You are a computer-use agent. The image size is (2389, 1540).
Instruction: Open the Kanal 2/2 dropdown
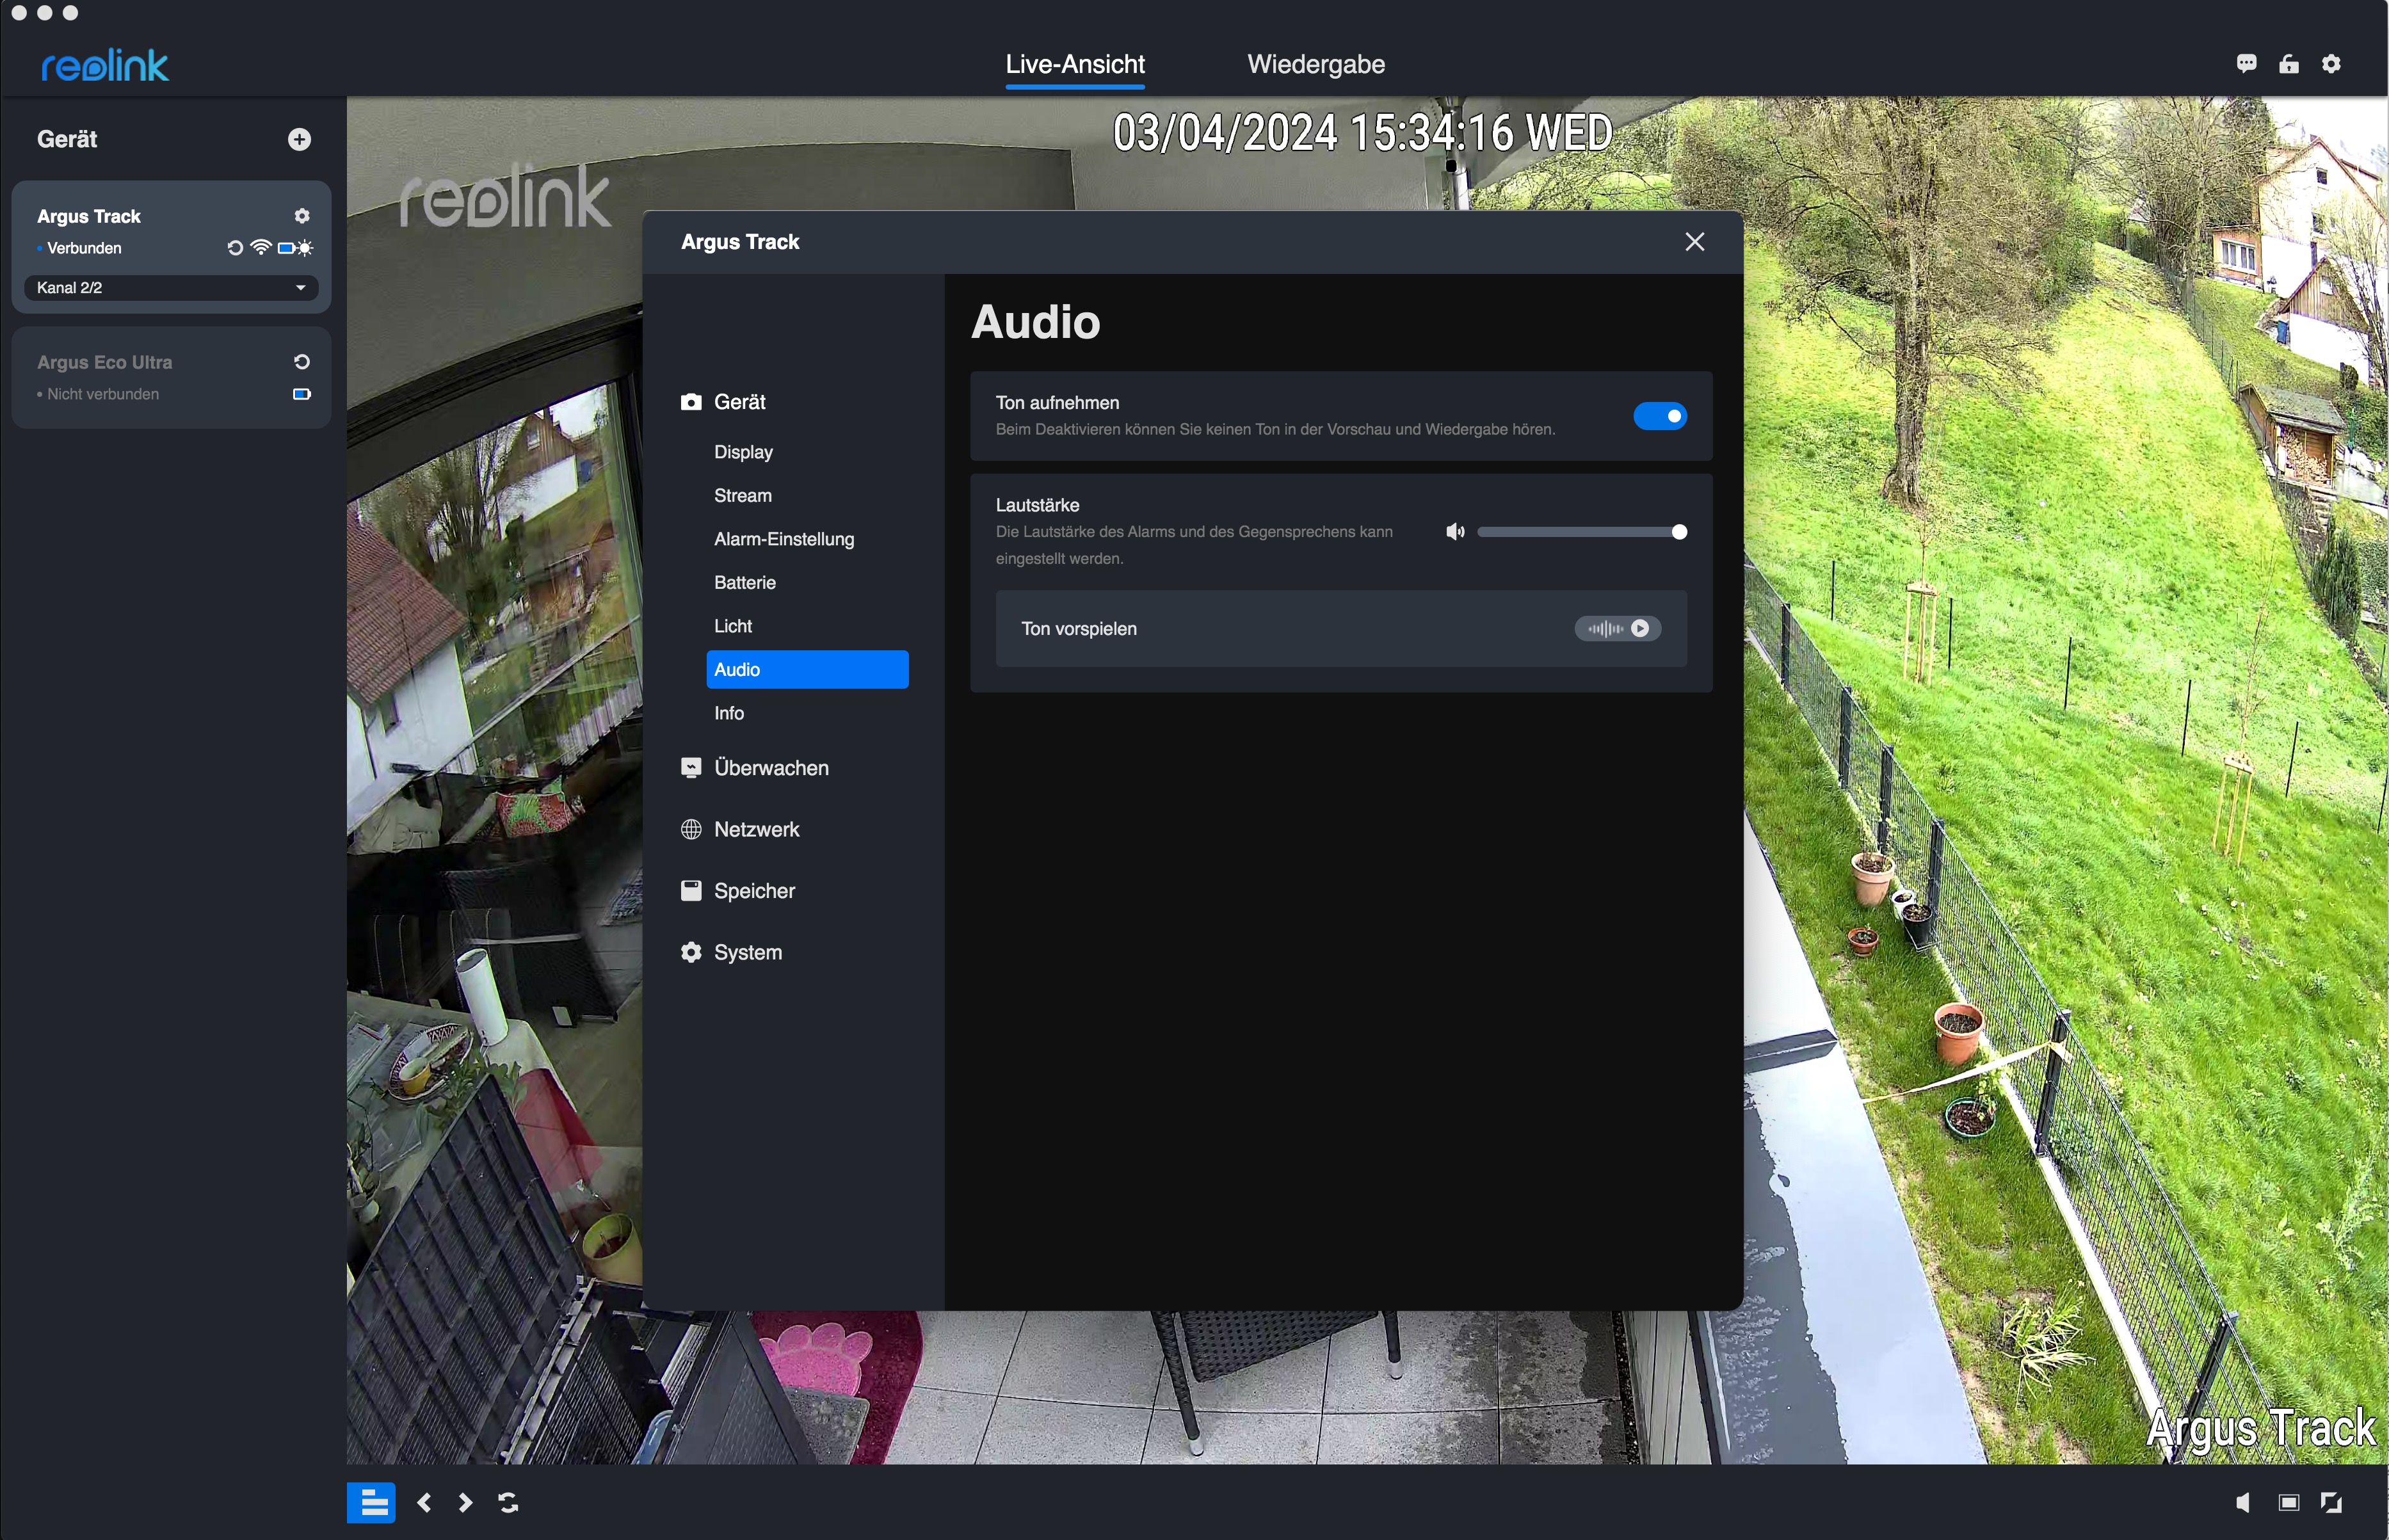click(x=171, y=288)
